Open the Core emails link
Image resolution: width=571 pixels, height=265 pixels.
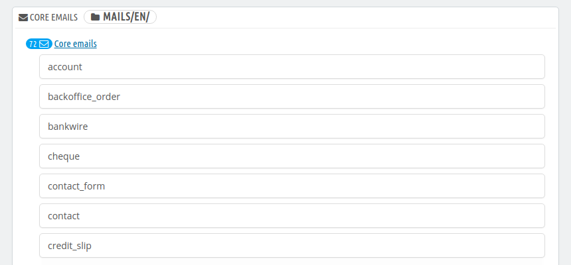pyautogui.click(x=76, y=44)
